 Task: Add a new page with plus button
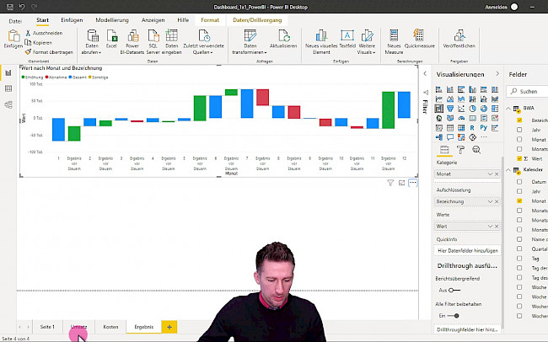point(169,326)
